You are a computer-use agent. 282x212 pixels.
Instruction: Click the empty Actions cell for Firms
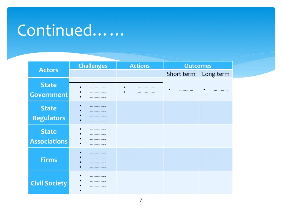pos(140,160)
